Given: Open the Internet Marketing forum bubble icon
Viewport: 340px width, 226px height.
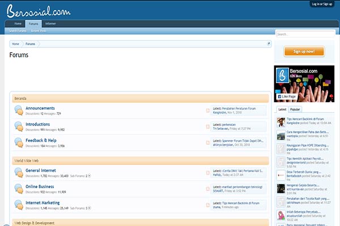Looking at the screenshot, I should tap(19, 205).
